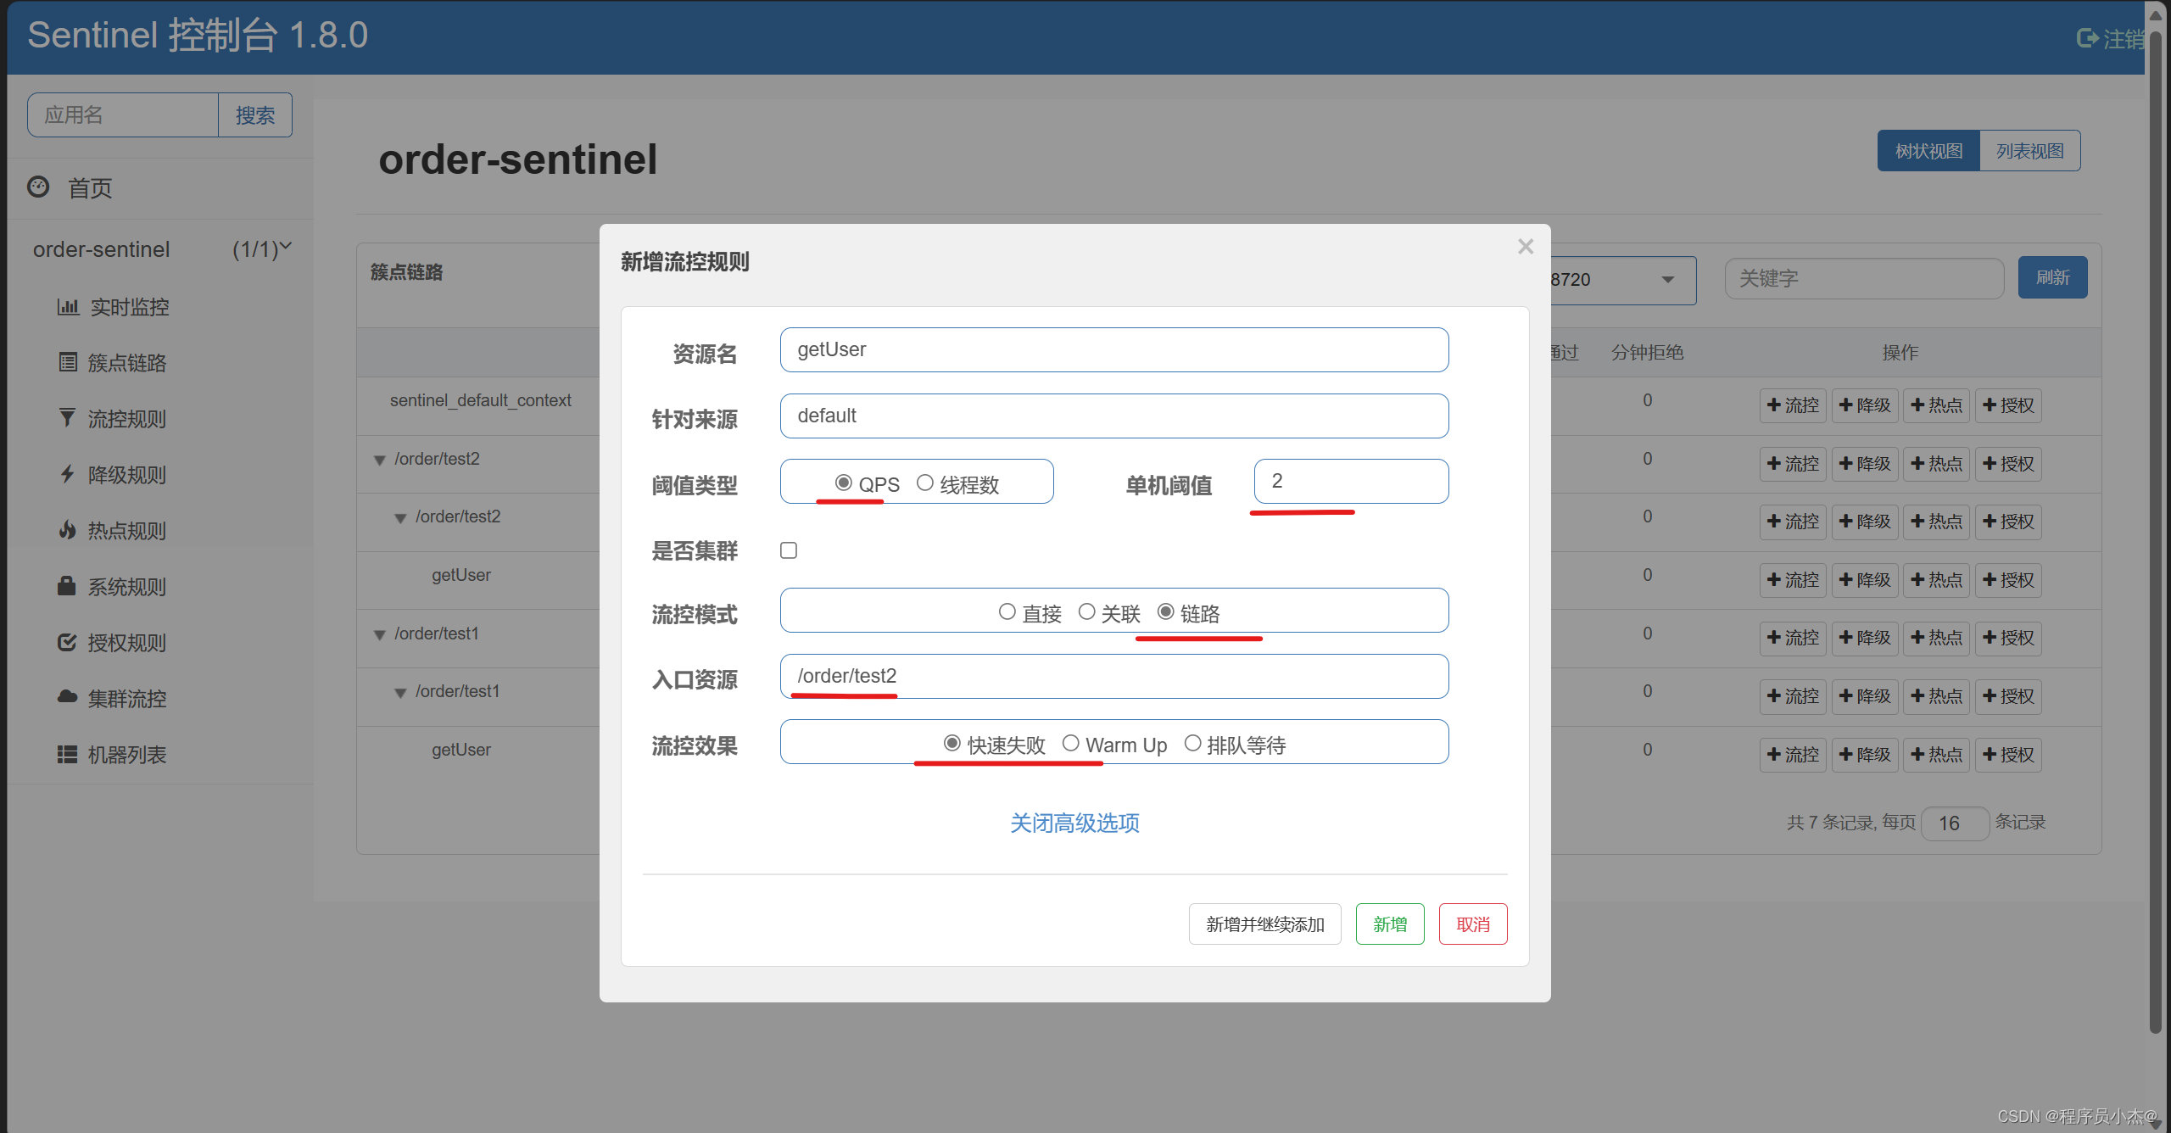Open 降级规则 menu item

[127, 475]
